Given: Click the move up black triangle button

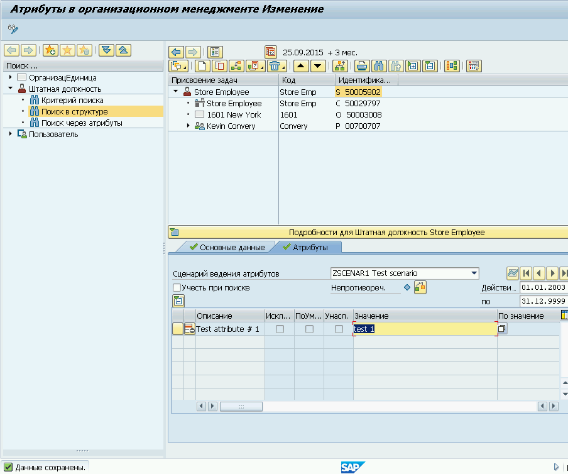Looking at the screenshot, I should pyautogui.click(x=301, y=66).
